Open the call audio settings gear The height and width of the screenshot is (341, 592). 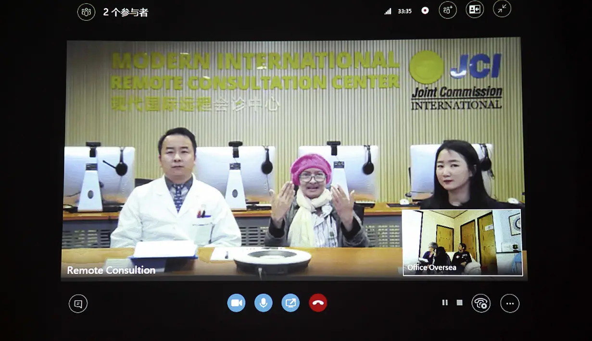[481, 303]
